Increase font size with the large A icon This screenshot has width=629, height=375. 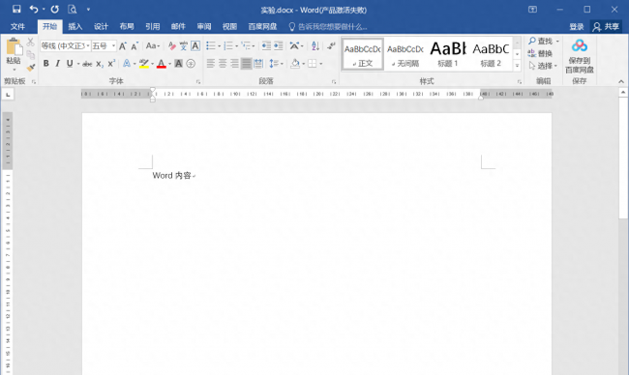pos(123,46)
